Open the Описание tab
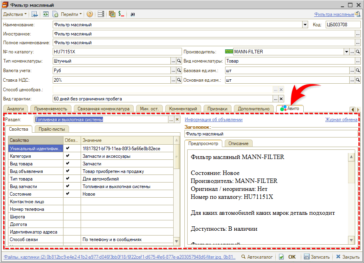Image resolution: width=364 pixels, height=263 pixels. (238, 143)
